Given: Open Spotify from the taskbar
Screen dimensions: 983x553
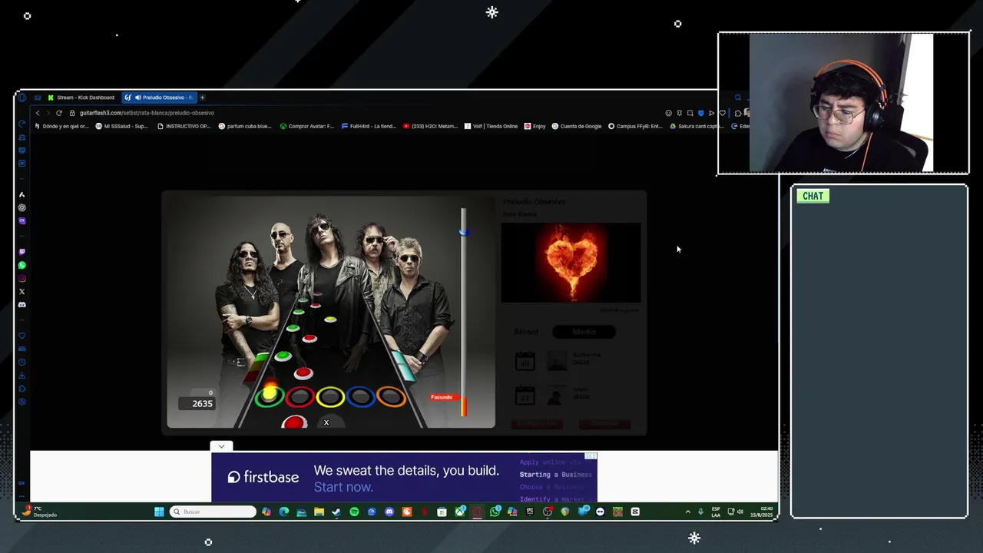Looking at the screenshot, I should [x=354, y=512].
